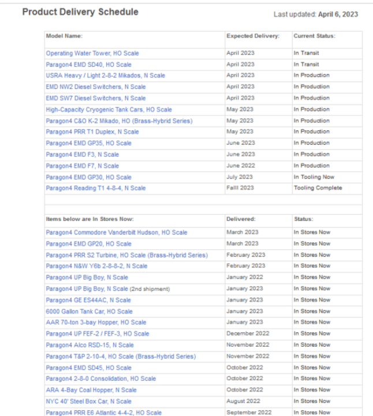
Task: Open Paragon4 PRR S2 Turbine link
Action: pyautogui.click(x=126, y=255)
